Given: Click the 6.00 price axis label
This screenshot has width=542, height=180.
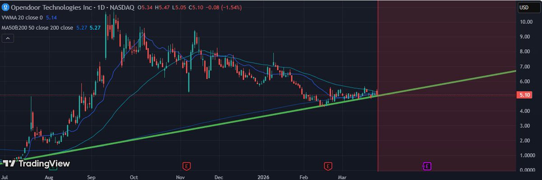Looking at the screenshot, I should click(526, 81).
